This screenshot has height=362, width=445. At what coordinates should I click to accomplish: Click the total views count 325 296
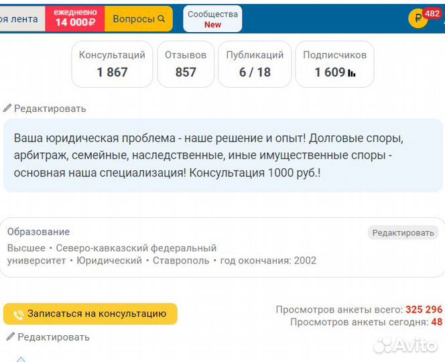pos(424,310)
